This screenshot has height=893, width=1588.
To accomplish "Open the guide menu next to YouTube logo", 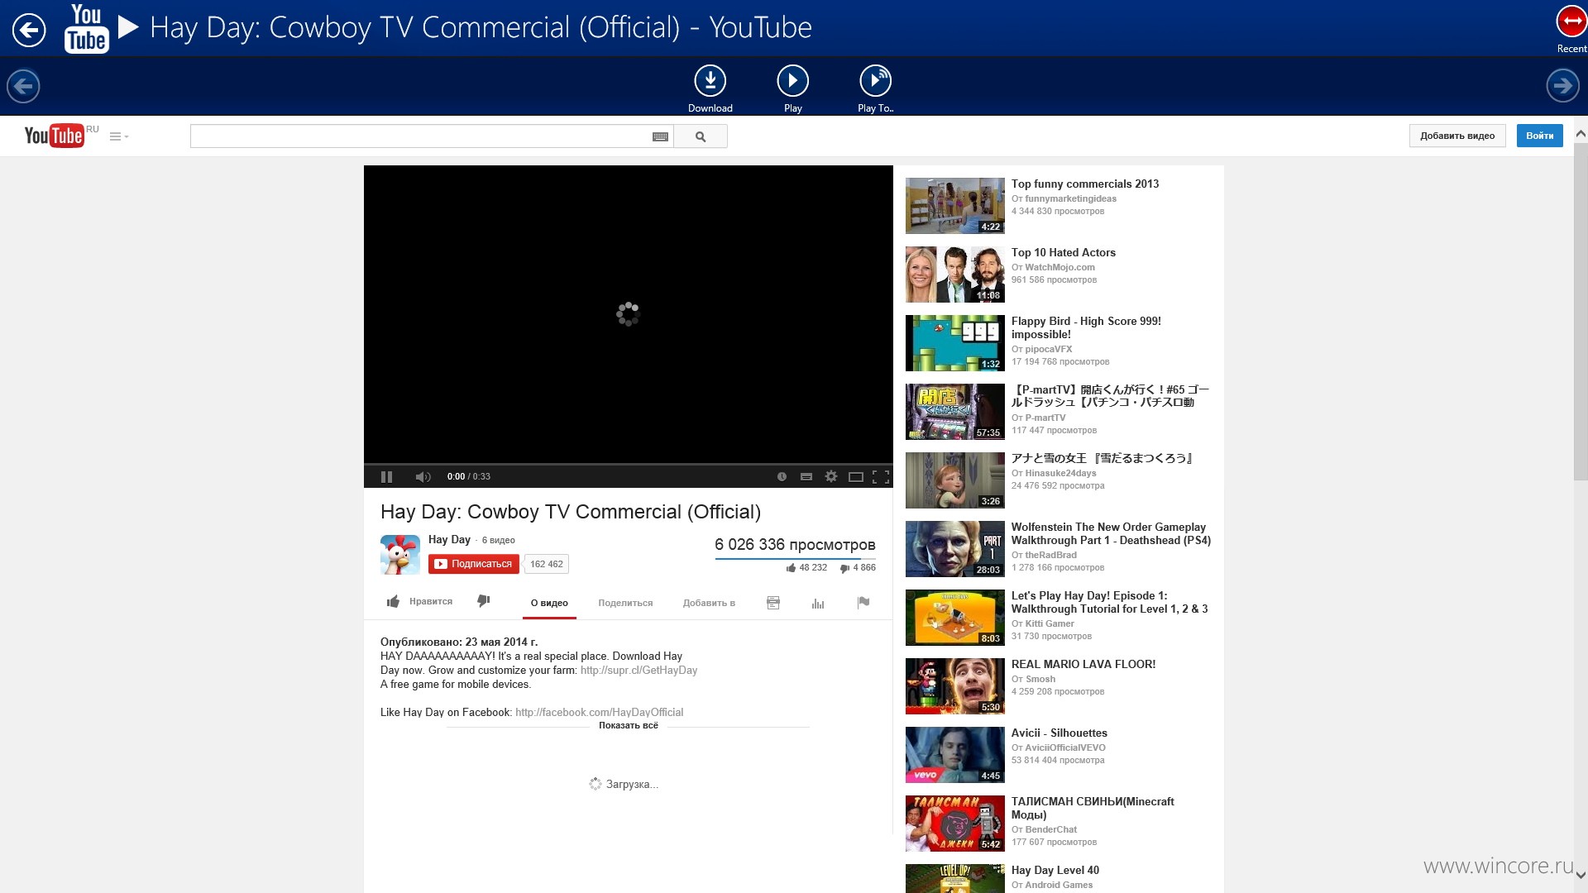I will pos(119,136).
